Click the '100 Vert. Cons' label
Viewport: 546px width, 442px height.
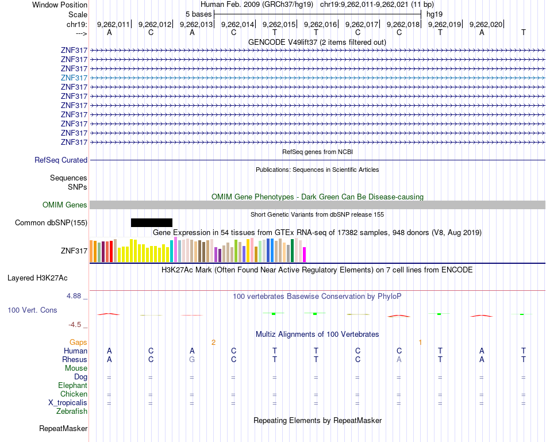32,310
